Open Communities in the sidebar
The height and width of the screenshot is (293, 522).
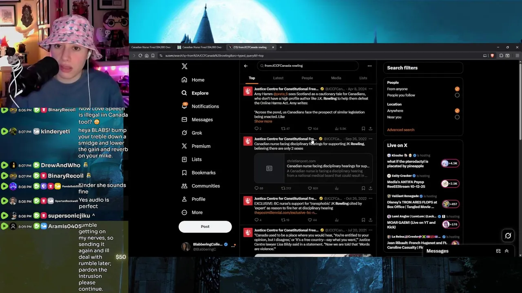point(200,186)
